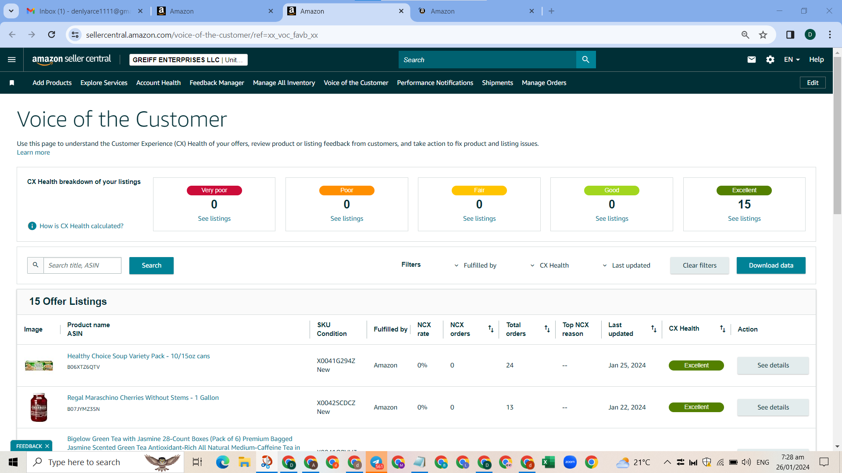Open Excel from the taskbar
Image resolution: width=842 pixels, height=473 pixels.
tap(548, 462)
